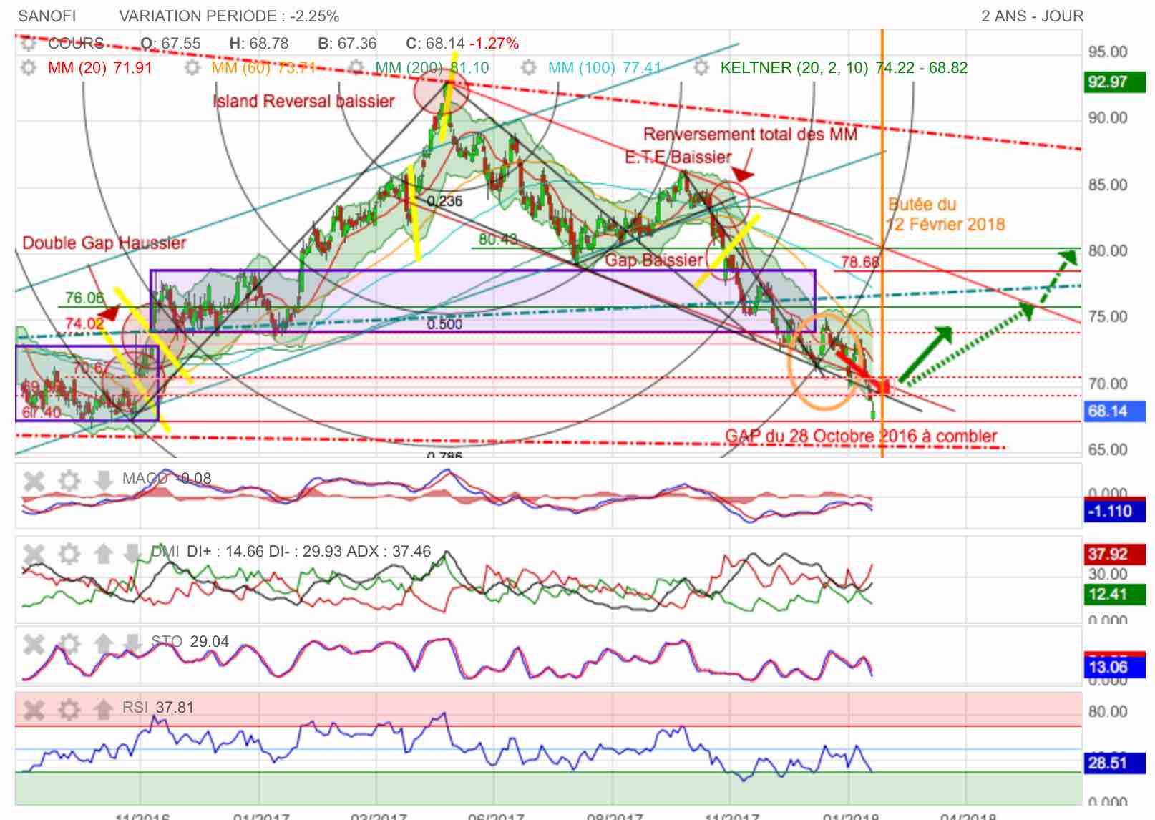Click the 76.06 level label
The width and height of the screenshot is (1155, 820).
84,298
